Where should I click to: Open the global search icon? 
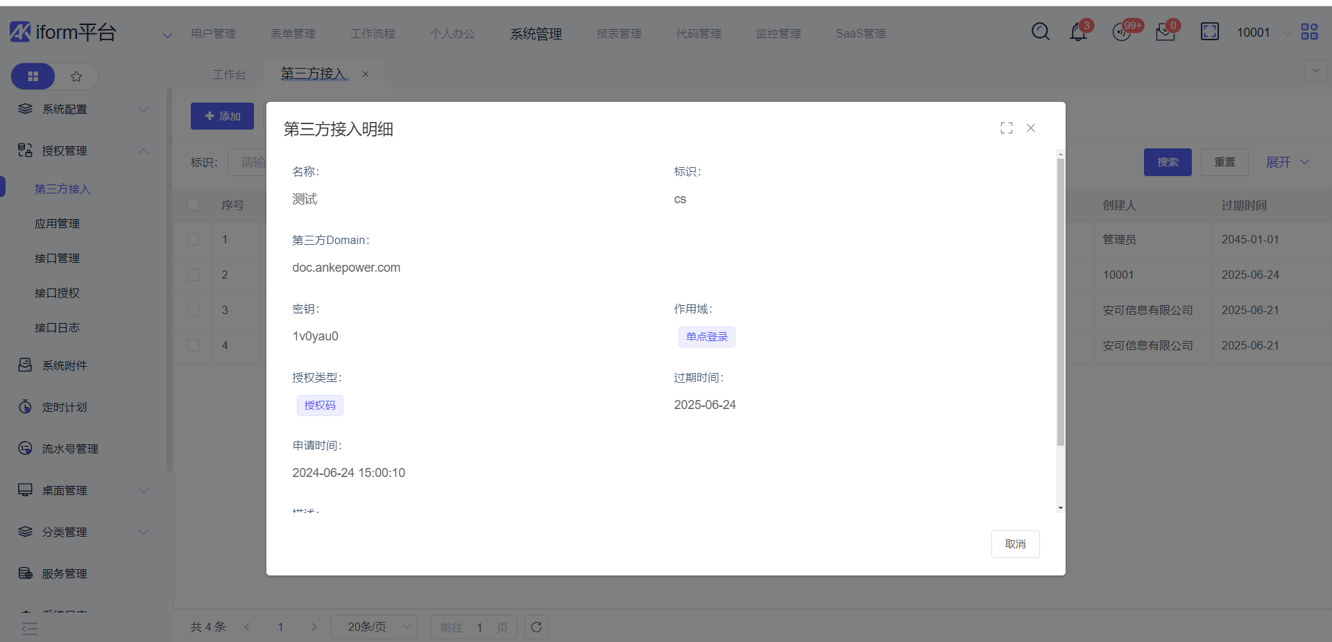[x=1041, y=32]
